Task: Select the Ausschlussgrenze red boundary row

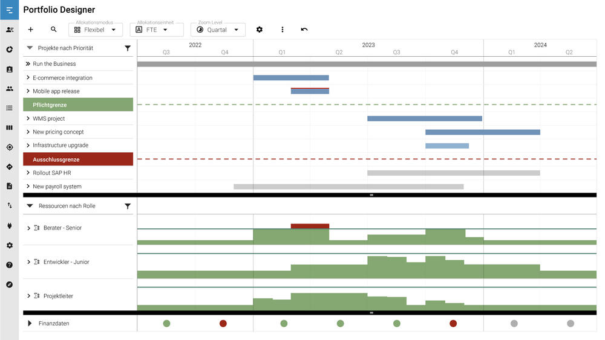Action: click(78, 159)
